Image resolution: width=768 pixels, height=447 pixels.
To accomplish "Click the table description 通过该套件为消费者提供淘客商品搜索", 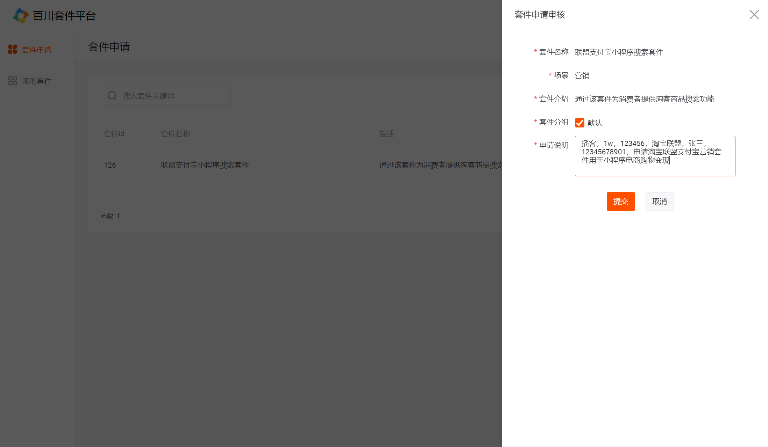I will point(441,165).
